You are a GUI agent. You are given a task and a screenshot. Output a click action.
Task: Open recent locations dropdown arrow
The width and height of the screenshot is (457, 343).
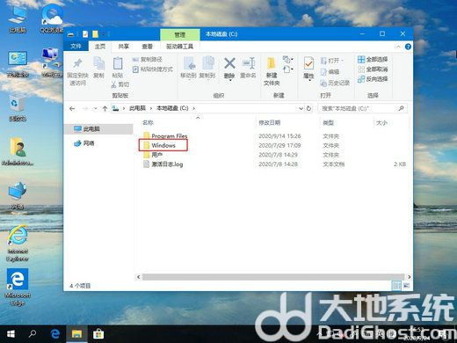click(96, 108)
